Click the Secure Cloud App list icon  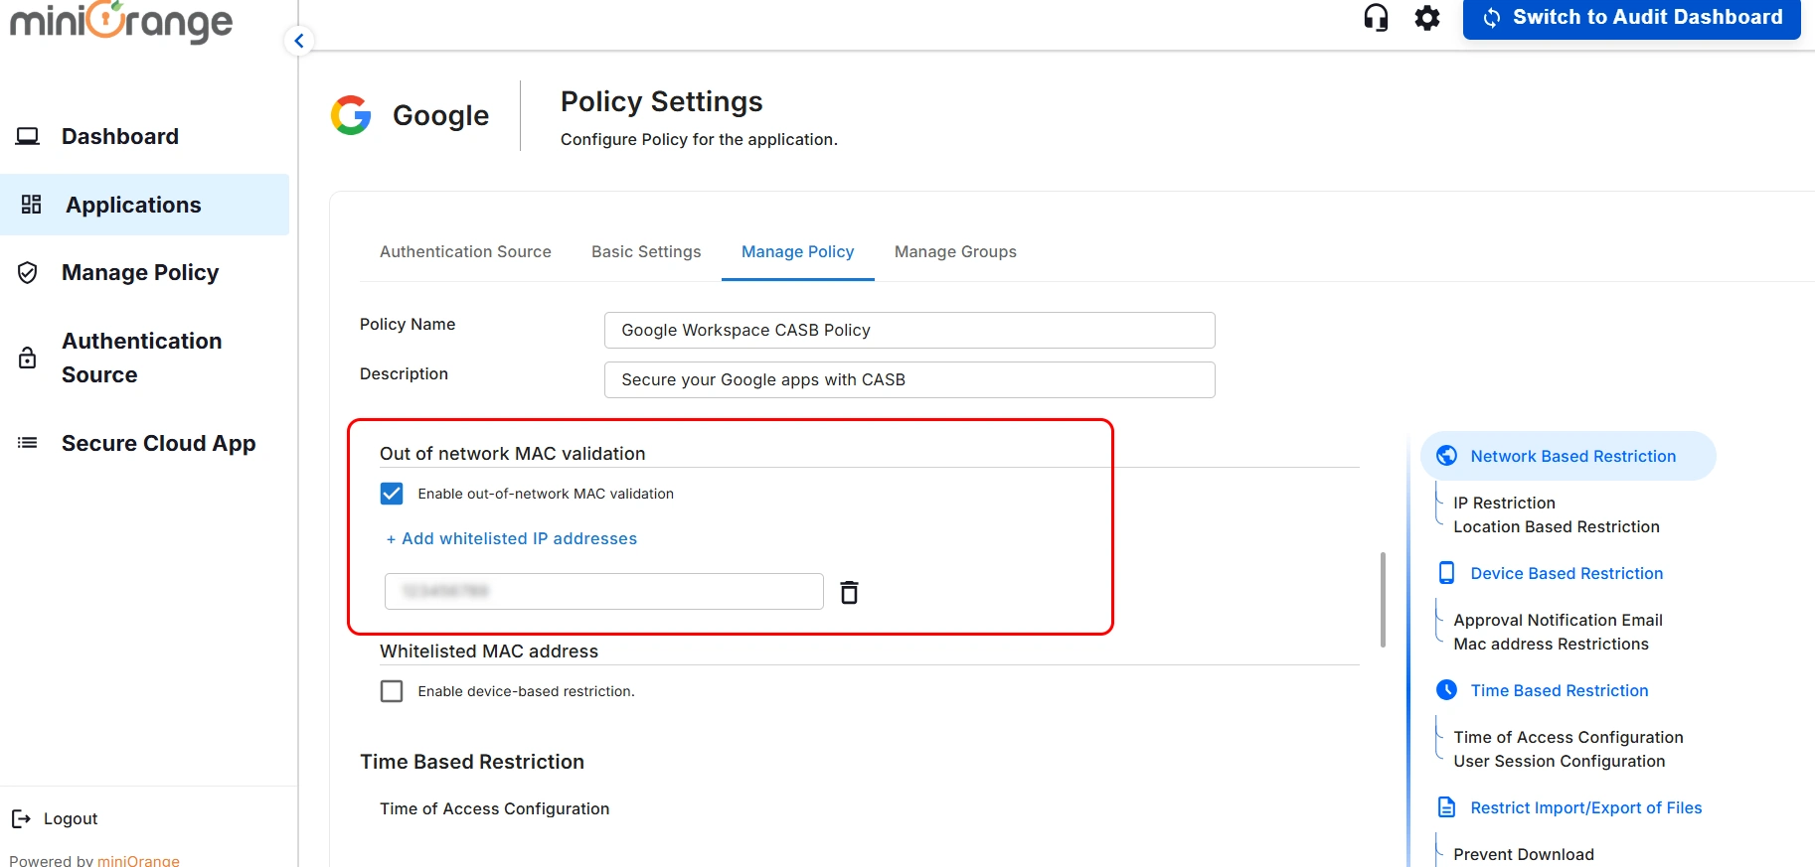click(28, 443)
